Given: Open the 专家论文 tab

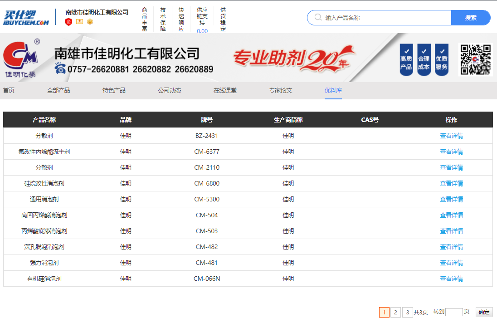Looking at the screenshot, I should (281, 91).
